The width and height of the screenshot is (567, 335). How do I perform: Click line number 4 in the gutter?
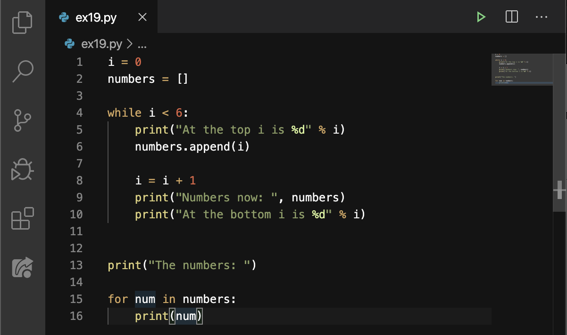point(79,113)
